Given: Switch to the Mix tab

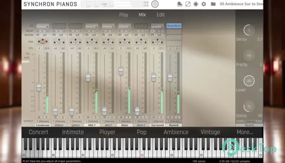Looking at the screenshot, I should point(142,15).
